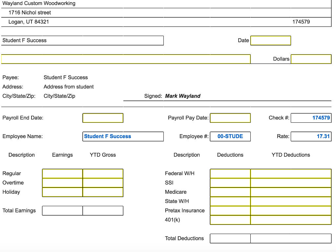The width and height of the screenshot is (336, 252).
Task: Click the Date input field
Action: [x=270, y=41]
